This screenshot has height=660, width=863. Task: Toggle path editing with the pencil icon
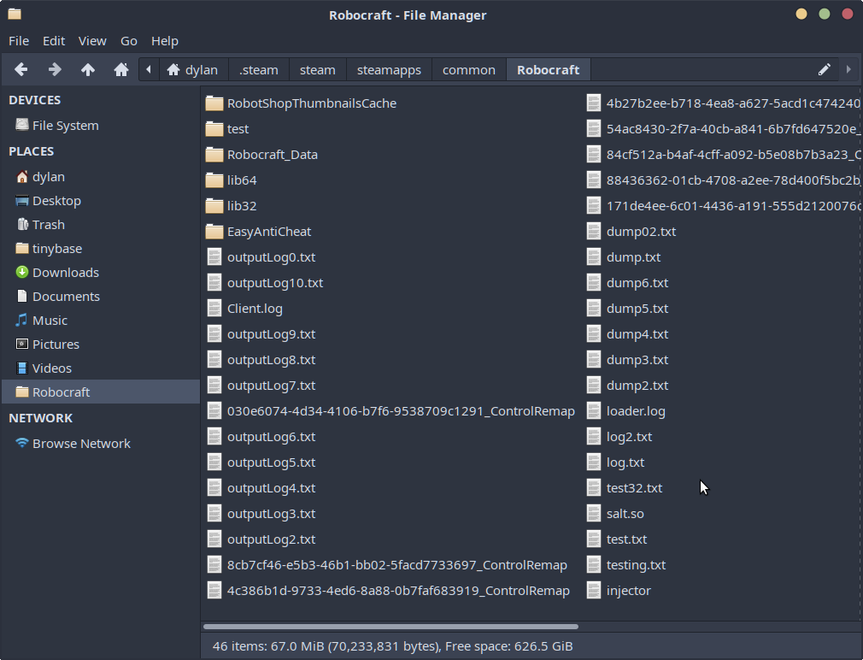click(824, 69)
